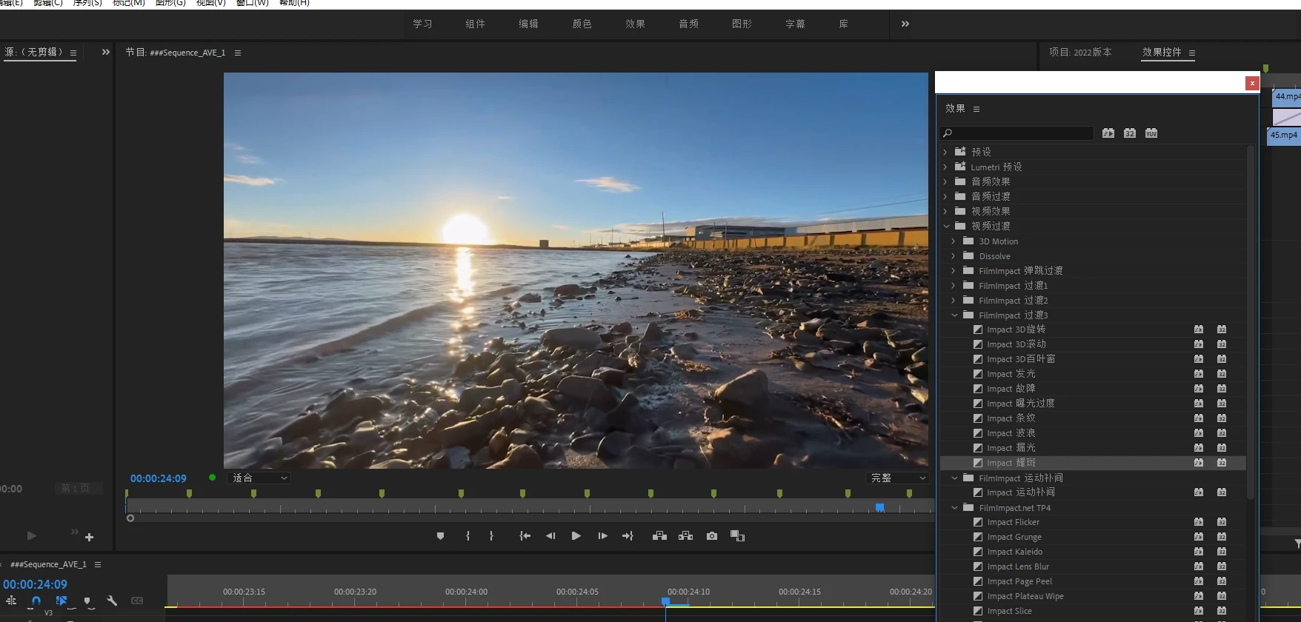Click the Add Marker button in program monitor
Viewport: 1301px width, 622px height.
(x=440, y=536)
